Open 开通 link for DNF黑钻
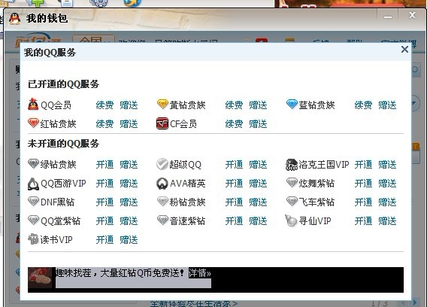The height and width of the screenshot is (307, 427). click(x=104, y=202)
